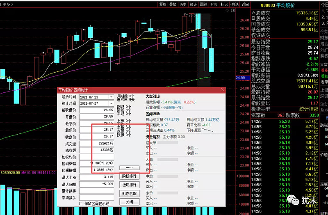Click the empty 加权均价 field
Image resolution: width=328 pixels, height=215 pixels.
[96, 156]
